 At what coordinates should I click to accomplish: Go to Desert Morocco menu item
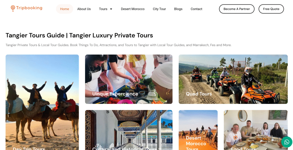coord(133,9)
